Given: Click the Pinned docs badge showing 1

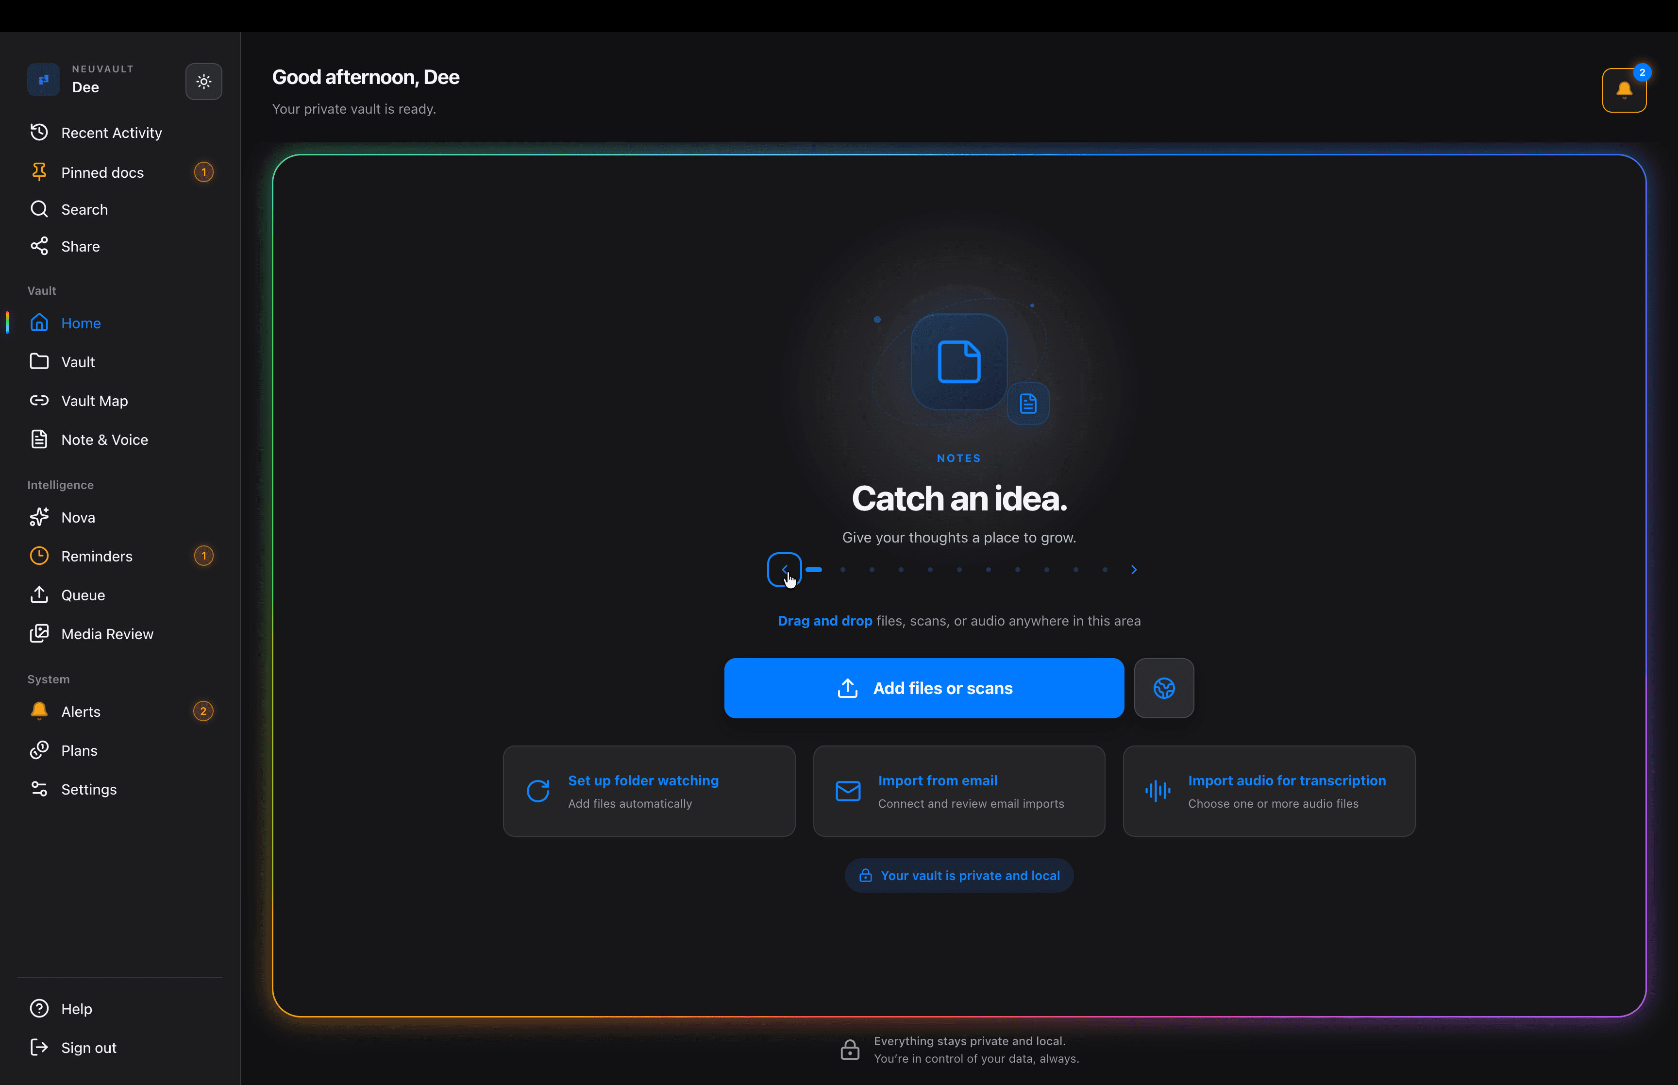Looking at the screenshot, I should [x=203, y=172].
